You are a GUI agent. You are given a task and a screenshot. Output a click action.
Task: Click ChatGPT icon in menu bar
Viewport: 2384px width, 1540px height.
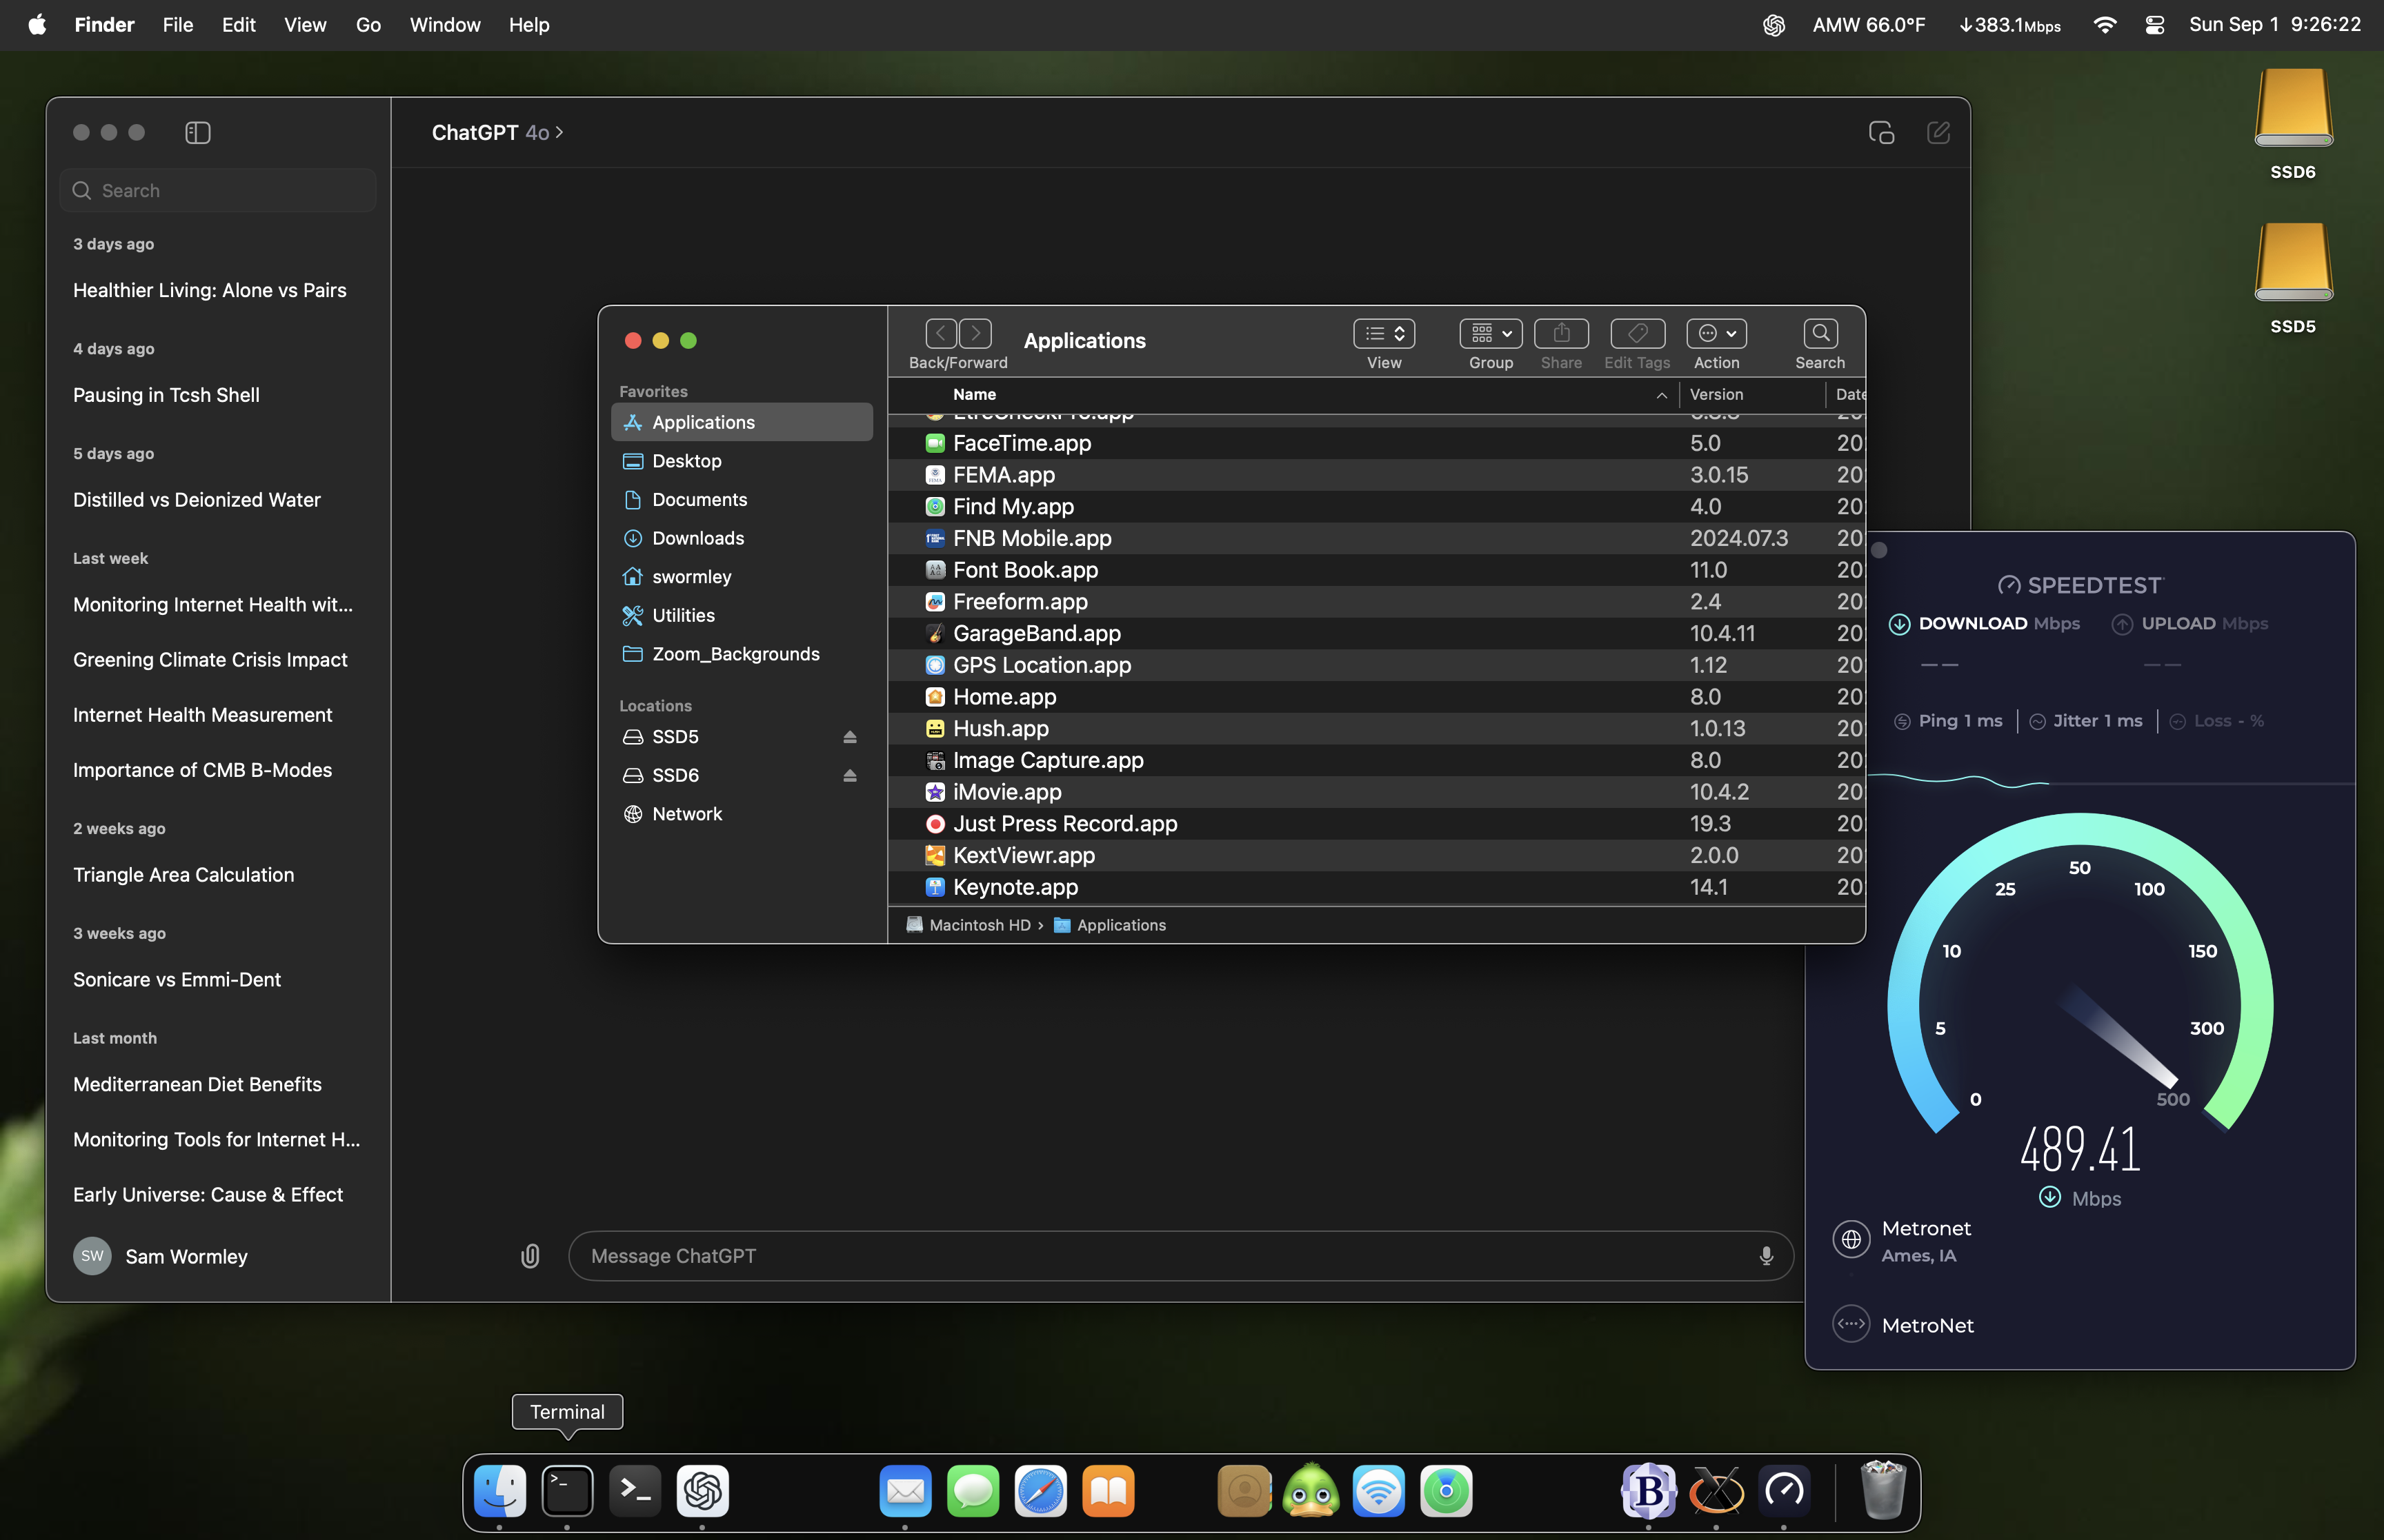(1774, 25)
